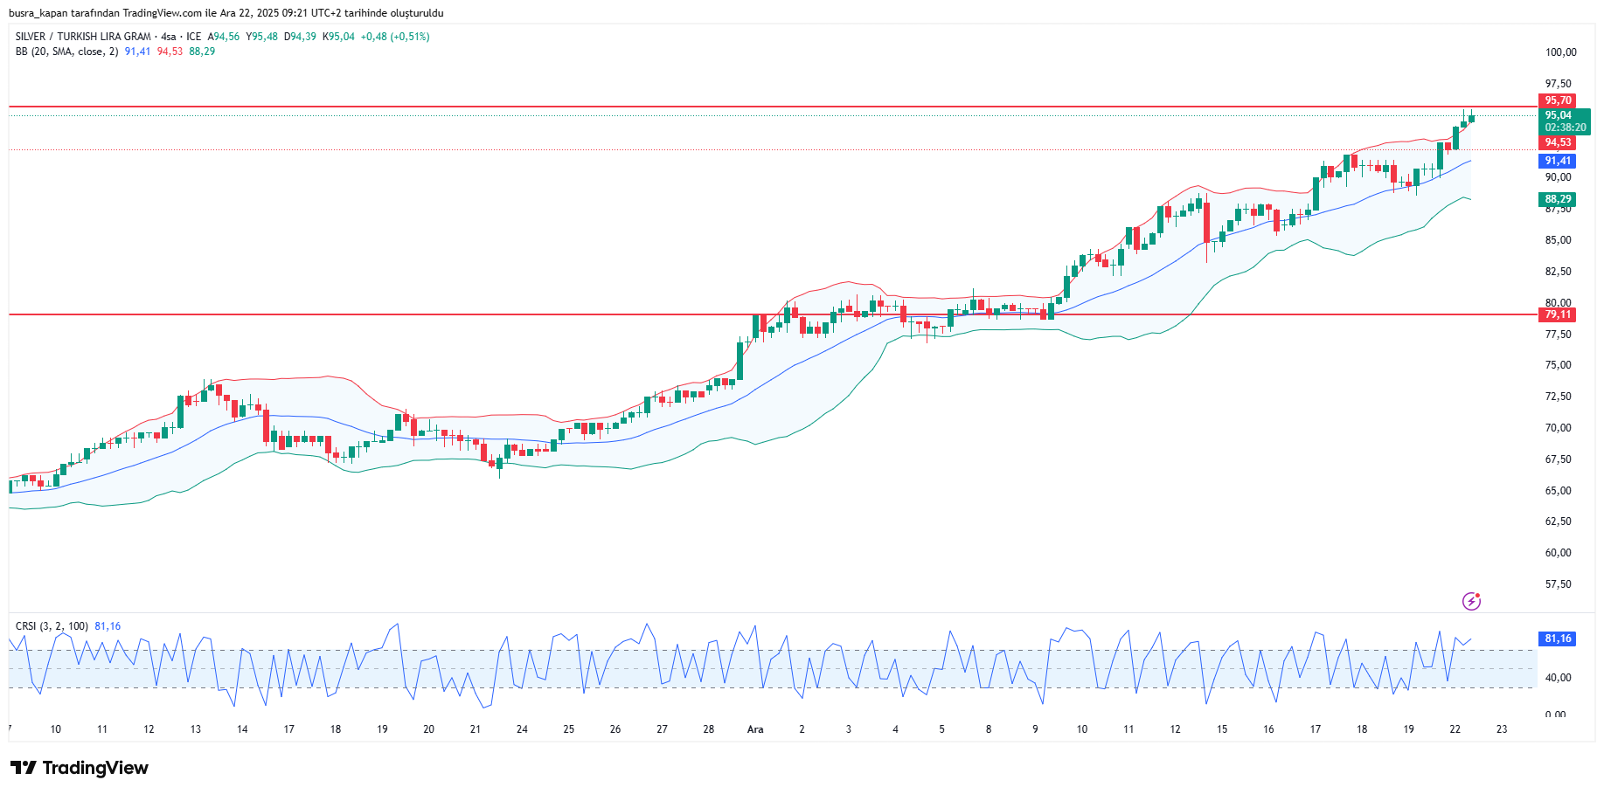Click the blue 91,41 basis label
The width and height of the screenshot is (1604, 794).
click(x=1557, y=161)
